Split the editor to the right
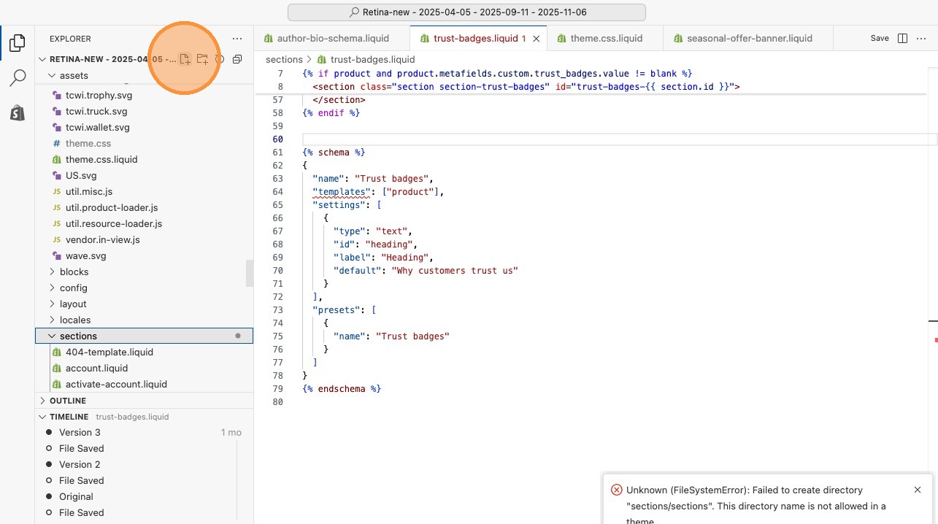The height and width of the screenshot is (524, 938). [x=902, y=38]
